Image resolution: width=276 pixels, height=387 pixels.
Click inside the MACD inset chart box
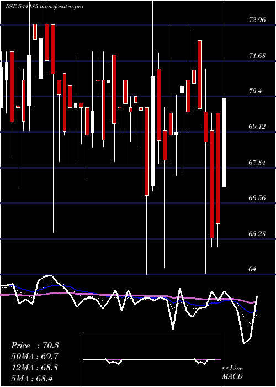click(x=152, y=359)
